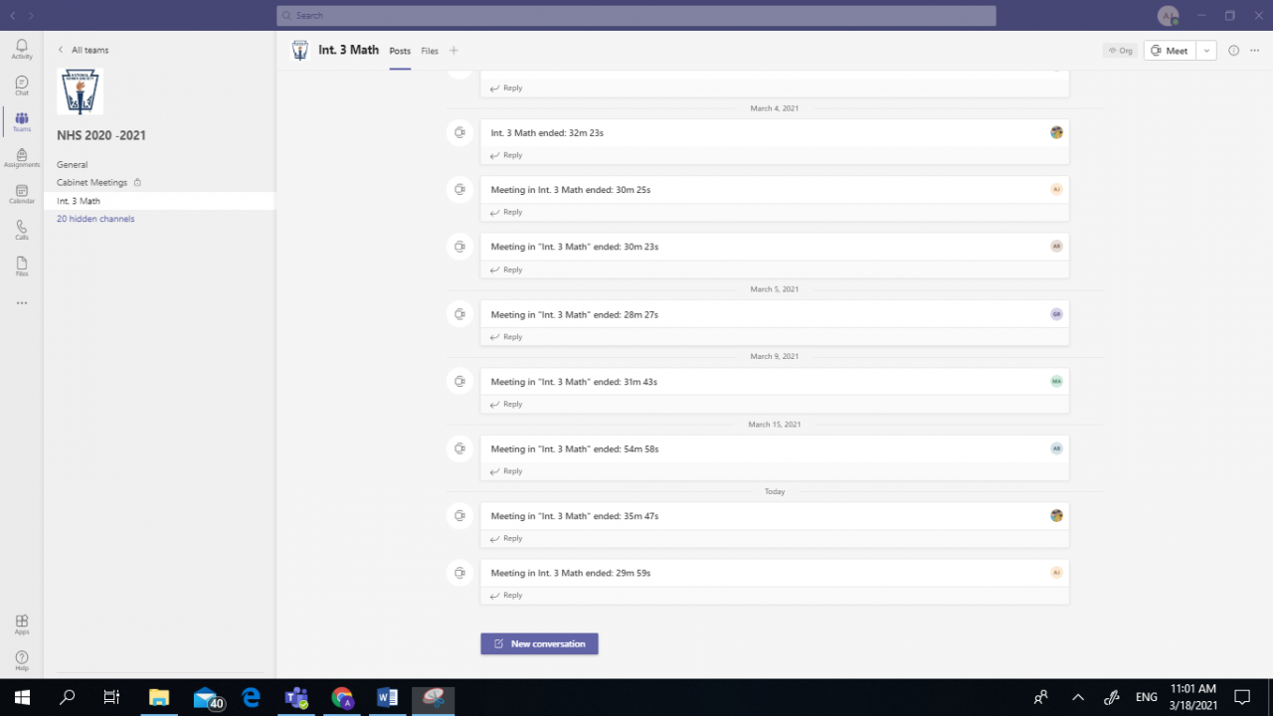Image resolution: width=1273 pixels, height=716 pixels.
Task: Open the Activity feed in the left rail
Action: click(21, 49)
